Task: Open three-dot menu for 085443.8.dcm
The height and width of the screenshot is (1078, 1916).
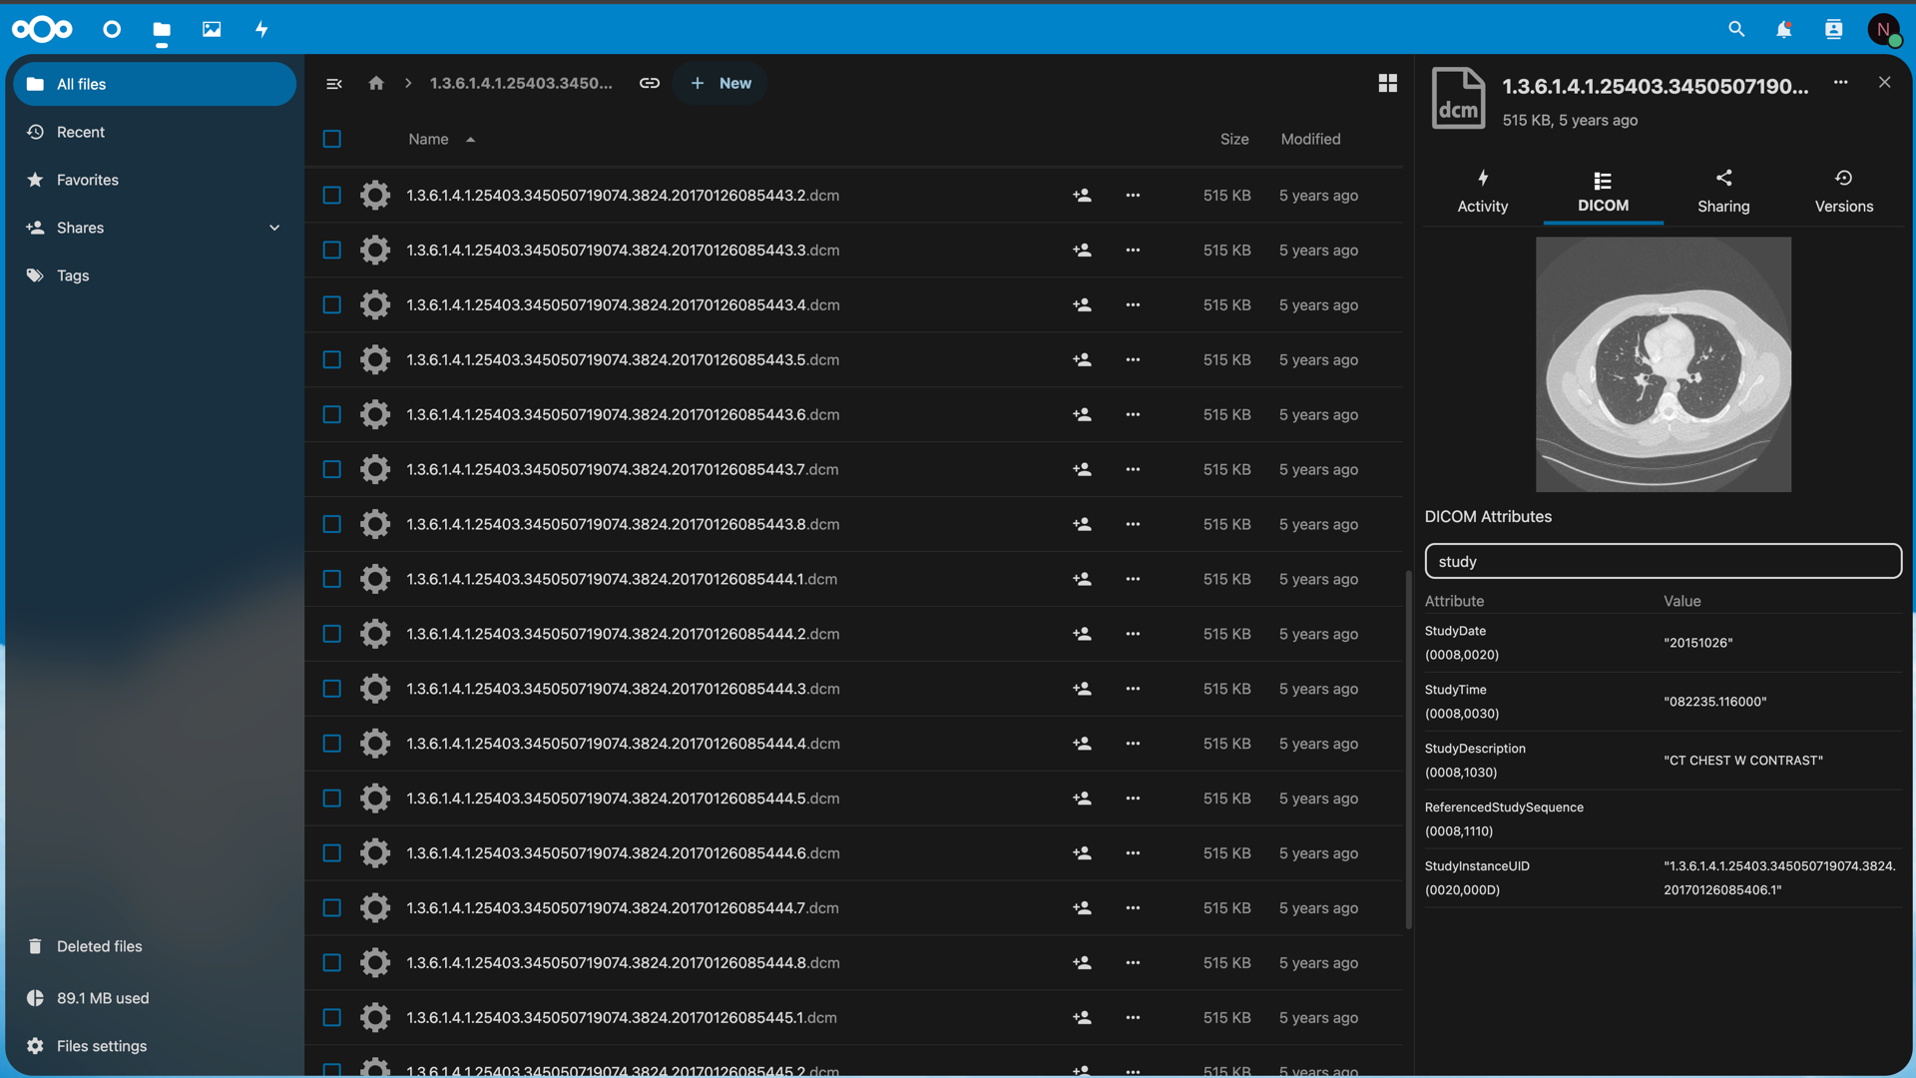Action: 1133,524
